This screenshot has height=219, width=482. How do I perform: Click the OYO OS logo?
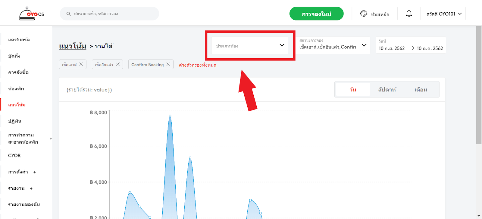(x=32, y=14)
